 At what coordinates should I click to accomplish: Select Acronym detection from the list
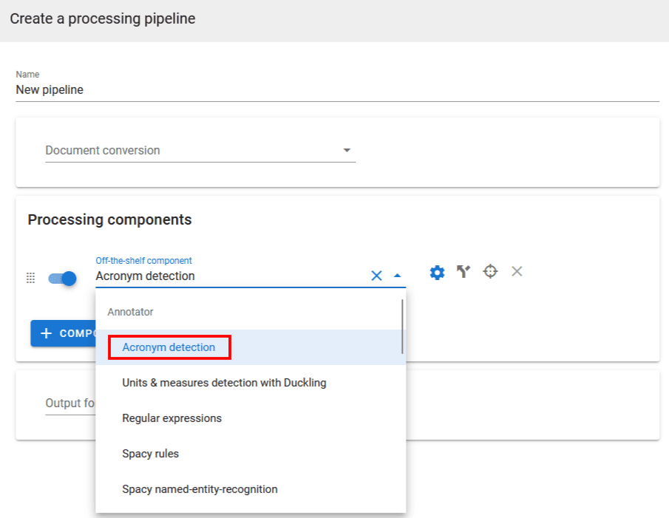pyautogui.click(x=169, y=347)
